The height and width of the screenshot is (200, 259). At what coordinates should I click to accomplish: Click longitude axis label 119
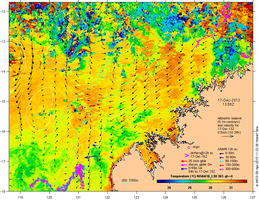pyautogui.click(x=21, y=197)
